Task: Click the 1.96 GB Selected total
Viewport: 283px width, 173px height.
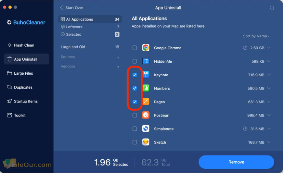Action: [x=111, y=162]
